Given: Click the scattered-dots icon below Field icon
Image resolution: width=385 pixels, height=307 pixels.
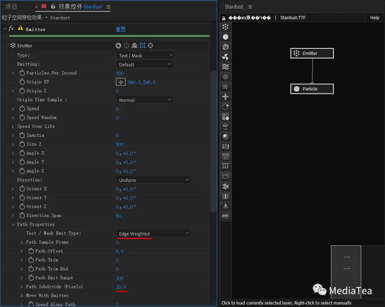Looking at the screenshot, I should coord(225,87).
